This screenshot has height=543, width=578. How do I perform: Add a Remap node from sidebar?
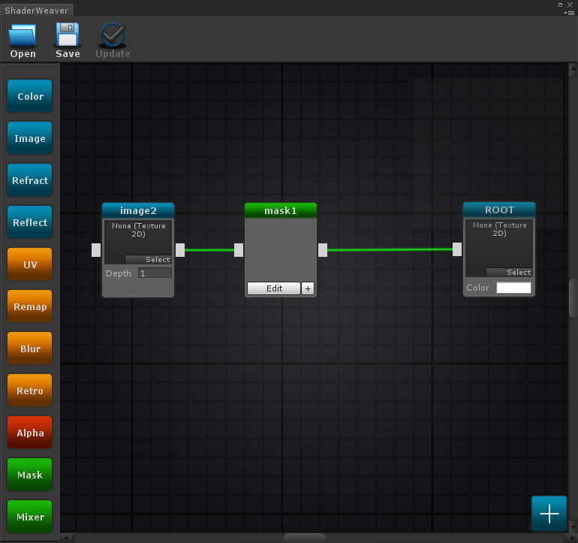[30, 306]
